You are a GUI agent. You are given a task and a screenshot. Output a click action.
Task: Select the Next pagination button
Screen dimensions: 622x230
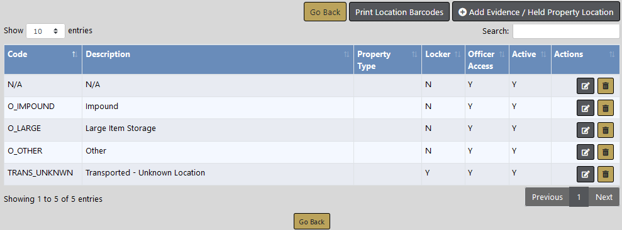pyautogui.click(x=604, y=197)
